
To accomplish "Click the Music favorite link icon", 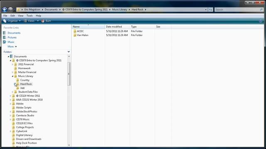I will pos(5,42).
